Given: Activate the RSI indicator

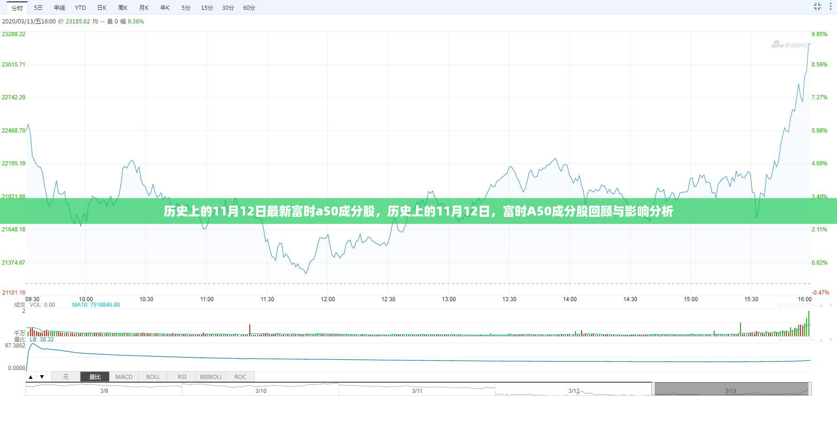Looking at the screenshot, I should pyautogui.click(x=182, y=377).
